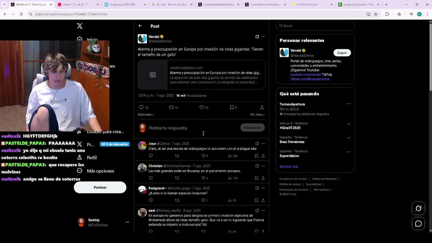Open more options on Vandal's post
This screenshot has width=432, height=243.
(x=263, y=36)
